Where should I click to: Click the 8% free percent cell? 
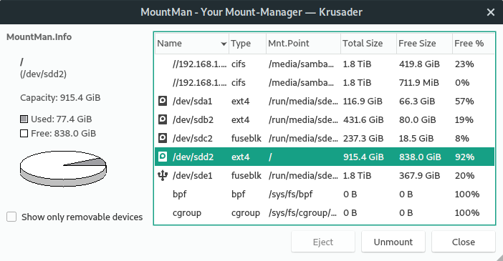[462, 138]
